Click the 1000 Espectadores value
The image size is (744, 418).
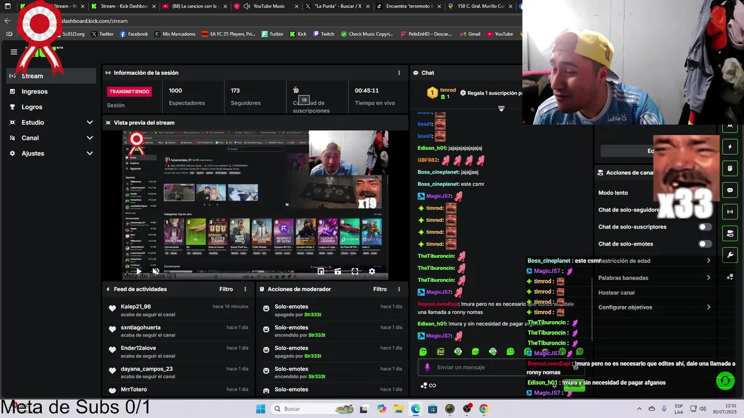tap(175, 91)
